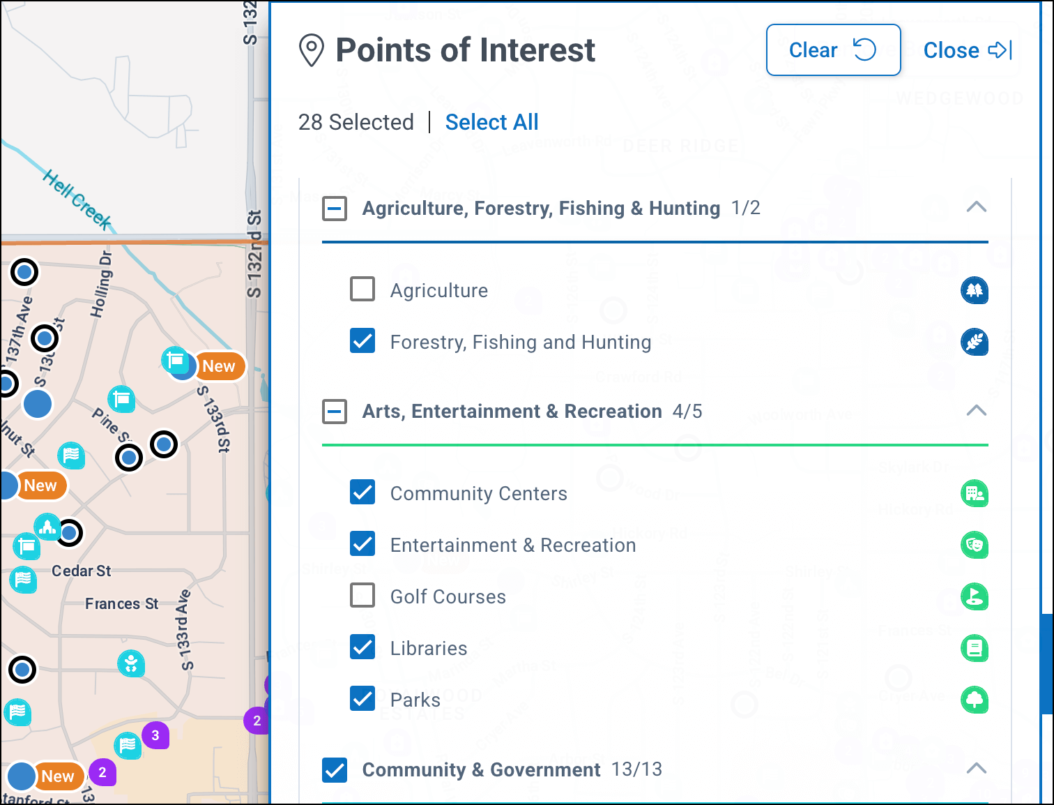Image resolution: width=1054 pixels, height=805 pixels.
Task: Click the purple cluster marker labeled 3
Action: click(155, 735)
